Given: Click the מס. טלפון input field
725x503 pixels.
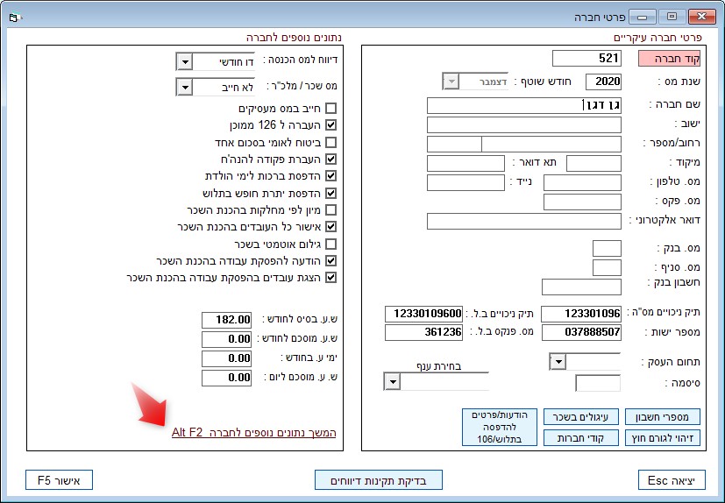Looking at the screenshot, I should (582, 182).
